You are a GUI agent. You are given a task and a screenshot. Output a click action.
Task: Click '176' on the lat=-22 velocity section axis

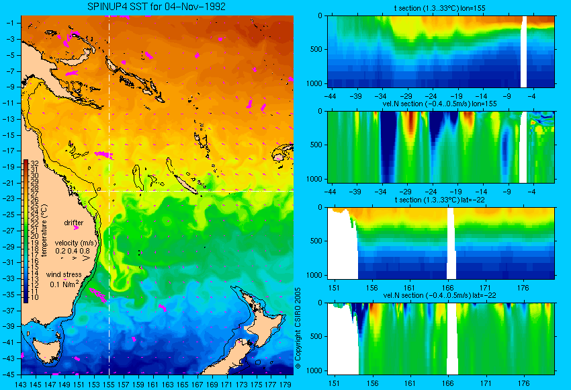[523, 383]
